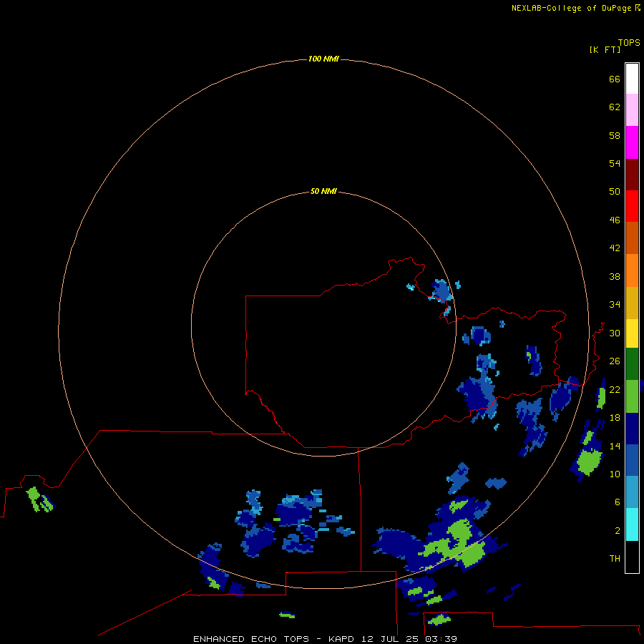
Task: Click the NEXLAB-College of DuPage header text
Action: [x=571, y=8]
